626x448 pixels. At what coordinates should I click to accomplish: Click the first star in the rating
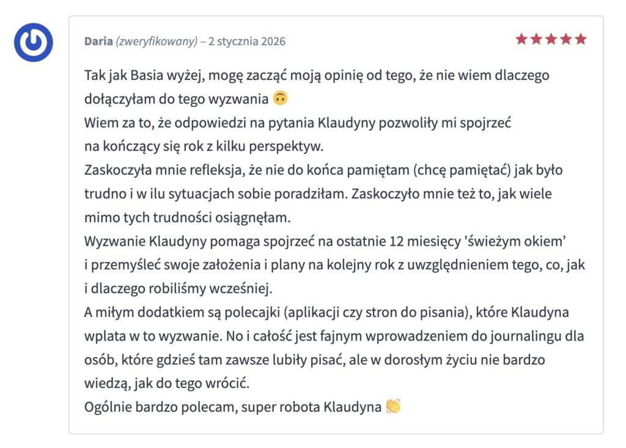[521, 40]
